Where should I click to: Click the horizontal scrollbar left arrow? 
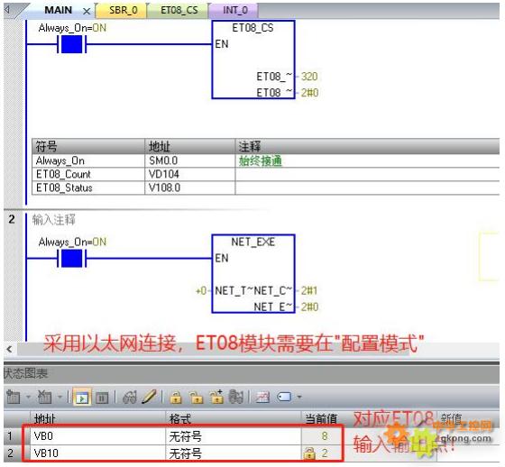[9, 349]
